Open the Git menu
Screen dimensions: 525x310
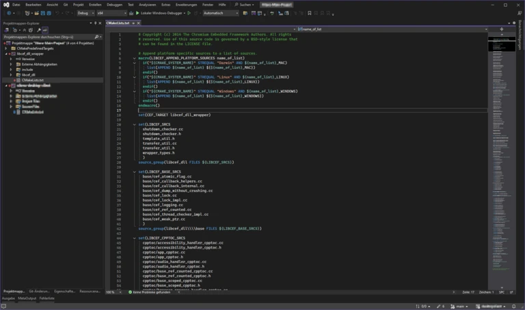66,5
